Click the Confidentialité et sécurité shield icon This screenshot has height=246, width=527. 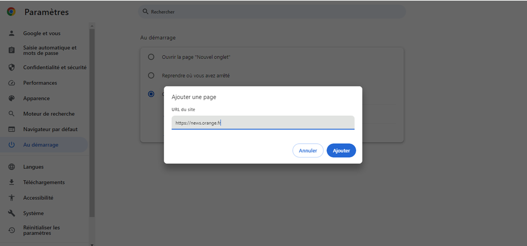[12, 67]
